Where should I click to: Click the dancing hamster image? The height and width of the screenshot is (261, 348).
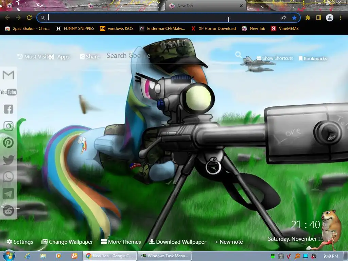(329, 230)
